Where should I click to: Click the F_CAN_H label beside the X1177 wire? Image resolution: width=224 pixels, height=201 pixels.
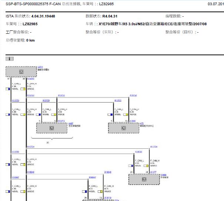point(155,161)
